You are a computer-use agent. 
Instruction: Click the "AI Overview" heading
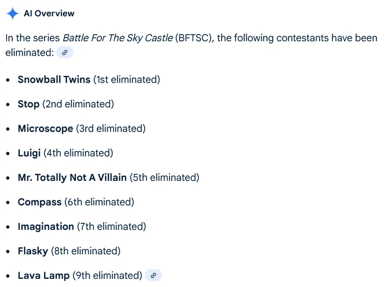[x=49, y=13]
